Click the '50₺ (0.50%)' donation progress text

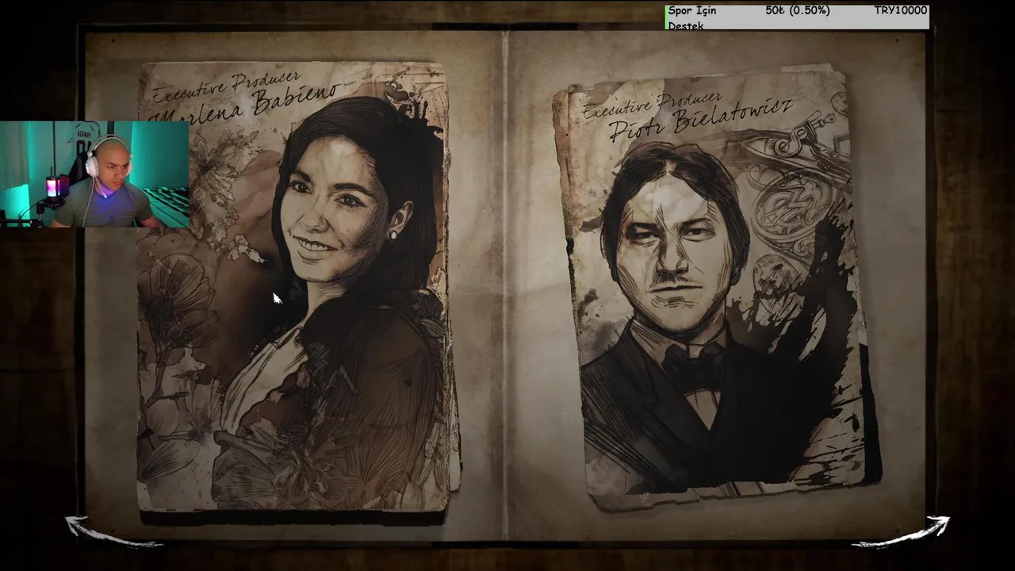(x=798, y=11)
